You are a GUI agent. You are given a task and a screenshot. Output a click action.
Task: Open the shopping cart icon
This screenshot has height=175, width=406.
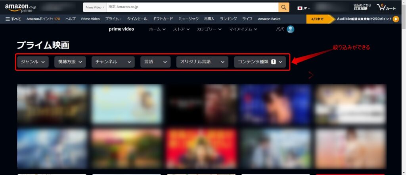pyautogui.click(x=386, y=8)
